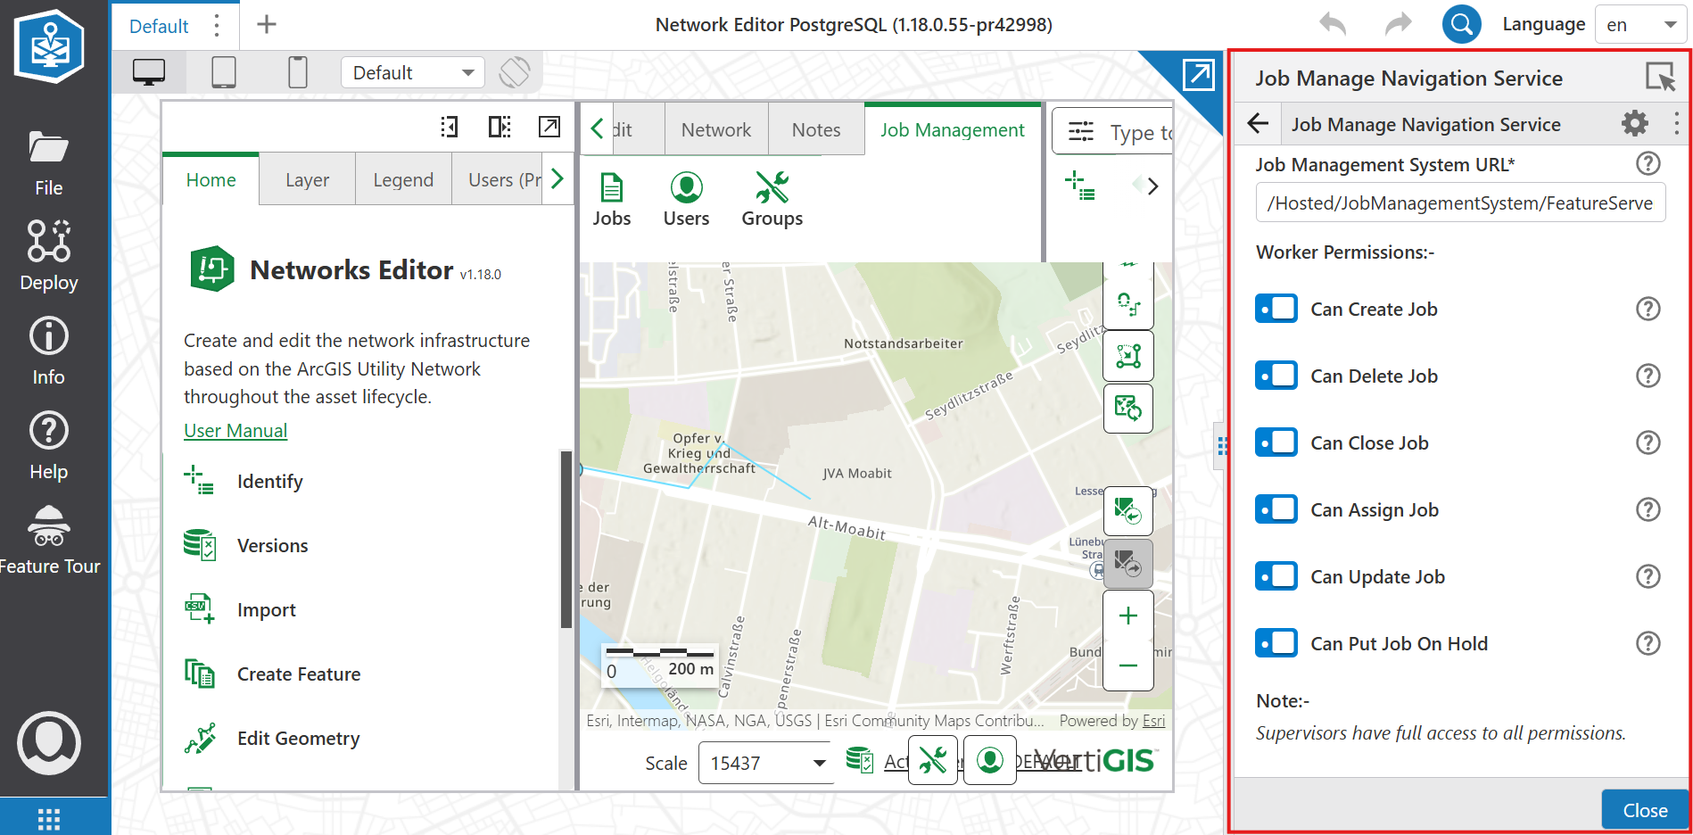Toggle Can Assign Job permission

1276,509
